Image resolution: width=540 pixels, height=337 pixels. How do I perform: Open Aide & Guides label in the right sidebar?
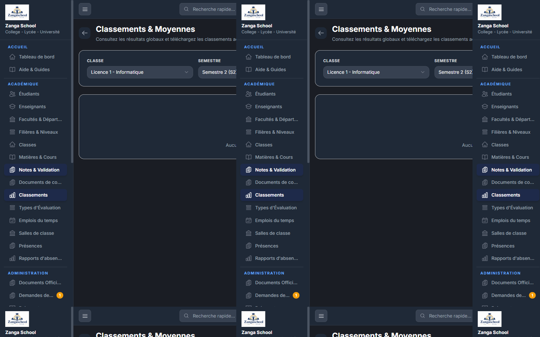point(507,70)
